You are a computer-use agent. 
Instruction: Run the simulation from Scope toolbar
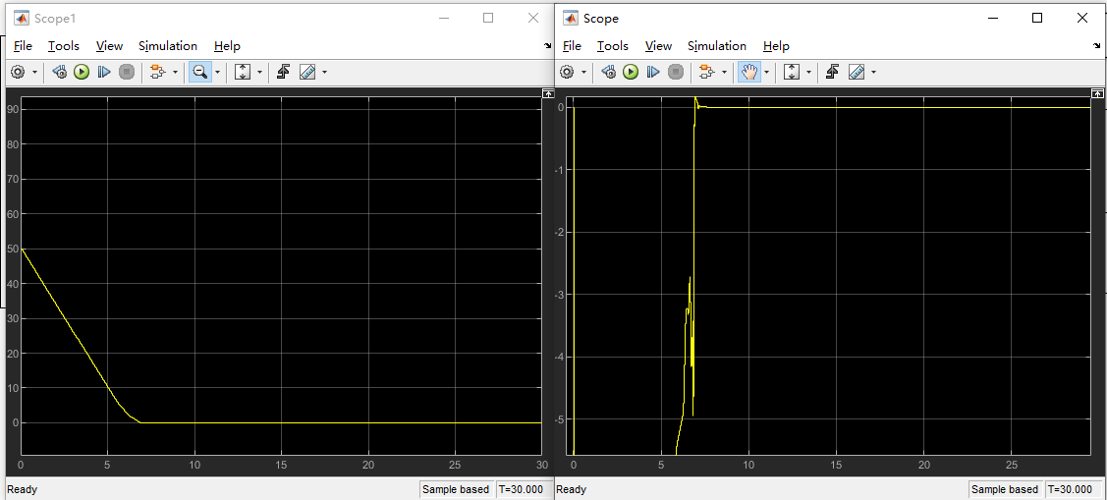(x=632, y=72)
